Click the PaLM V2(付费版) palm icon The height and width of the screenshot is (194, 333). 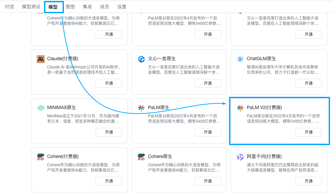pos(240,108)
